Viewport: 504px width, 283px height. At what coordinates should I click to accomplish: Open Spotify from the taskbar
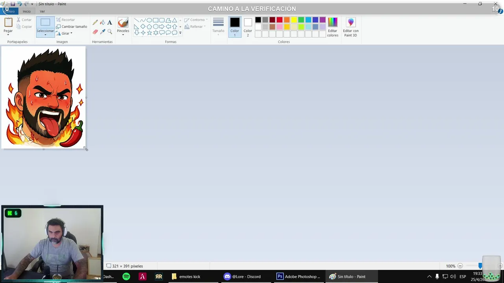point(126,276)
